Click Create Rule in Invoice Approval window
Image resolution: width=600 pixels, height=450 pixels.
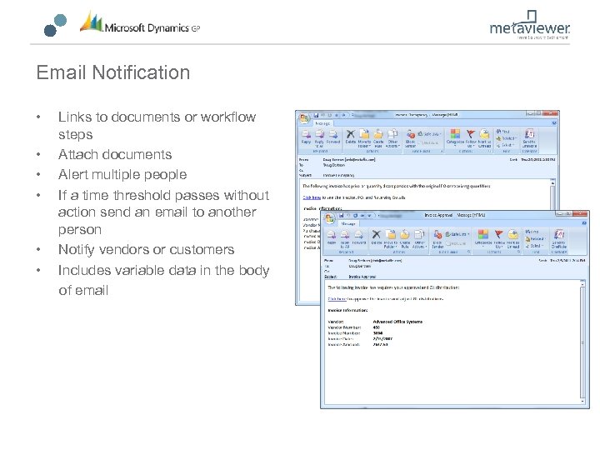pyautogui.click(x=405, y=239)
